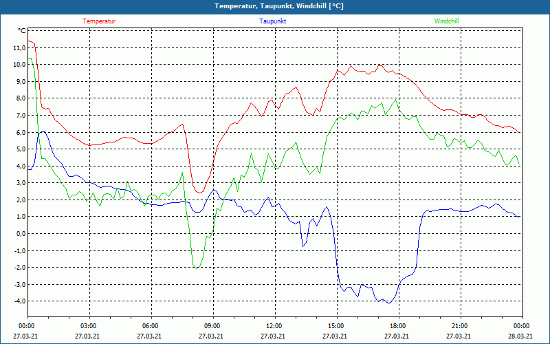Click the 6,0 y-axis value
The height and width of the screenshot is (344, 550).
point(21,132)
